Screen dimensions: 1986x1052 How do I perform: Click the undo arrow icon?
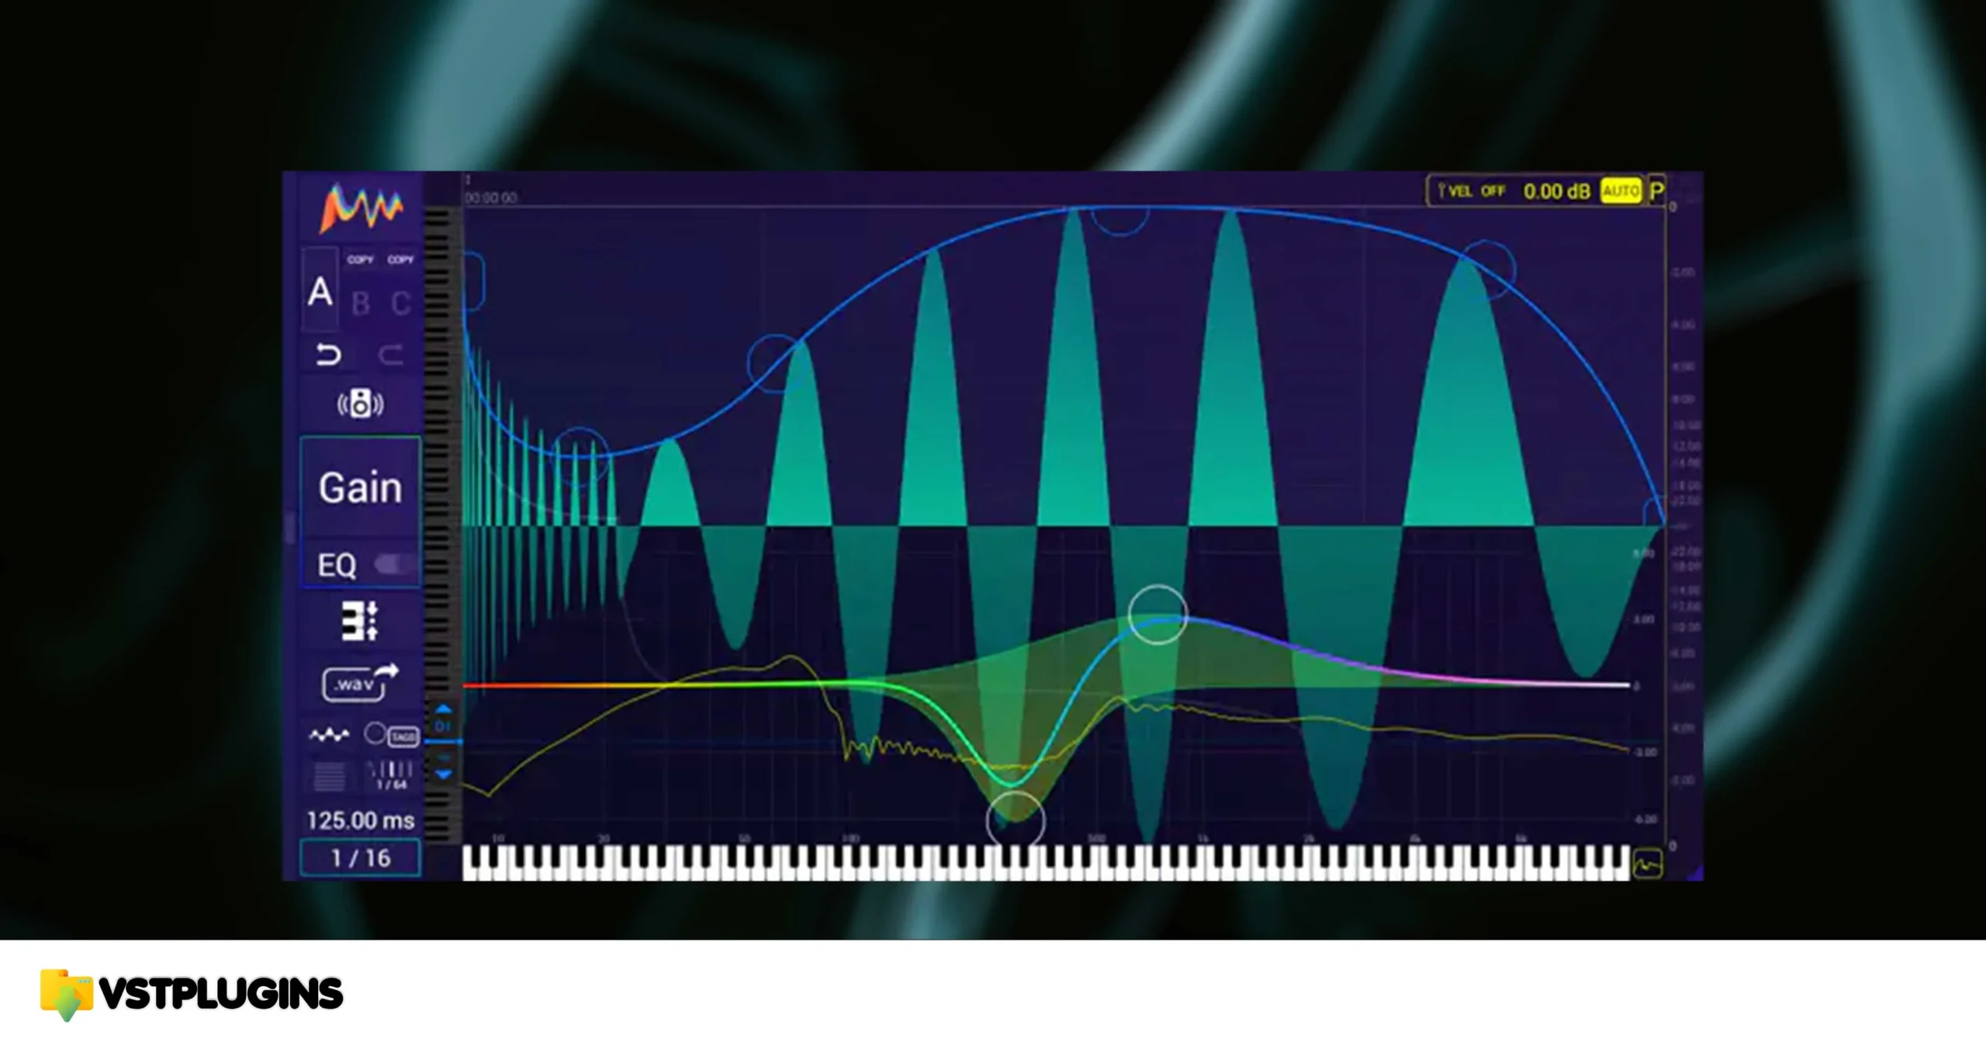click(x=328, y=355)
